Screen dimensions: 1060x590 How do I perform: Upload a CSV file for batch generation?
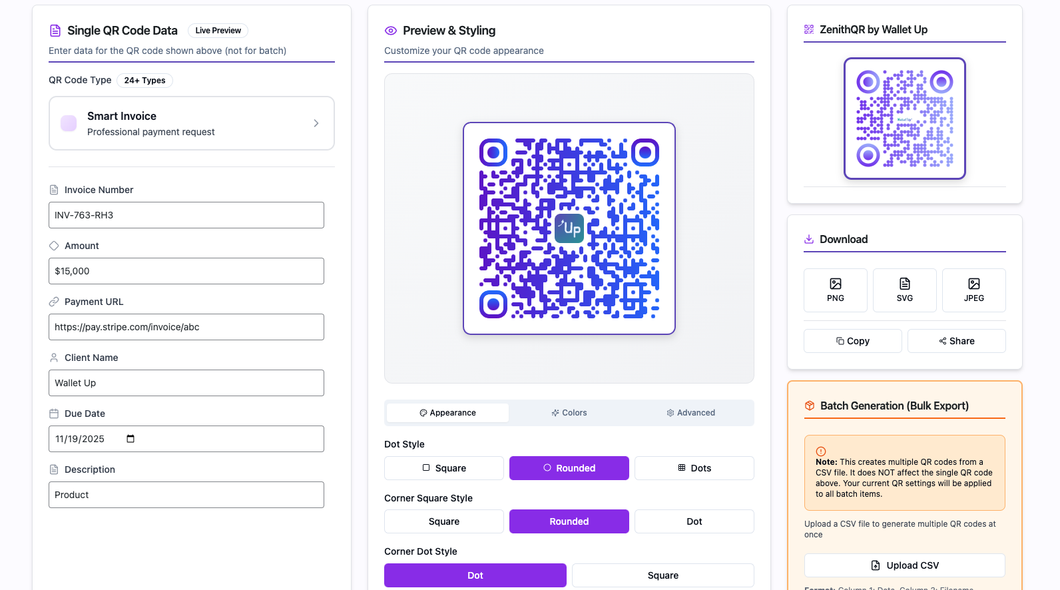click(905, 565)
